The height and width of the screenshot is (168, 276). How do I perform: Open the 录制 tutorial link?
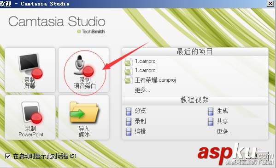click(x=140, y=121)
